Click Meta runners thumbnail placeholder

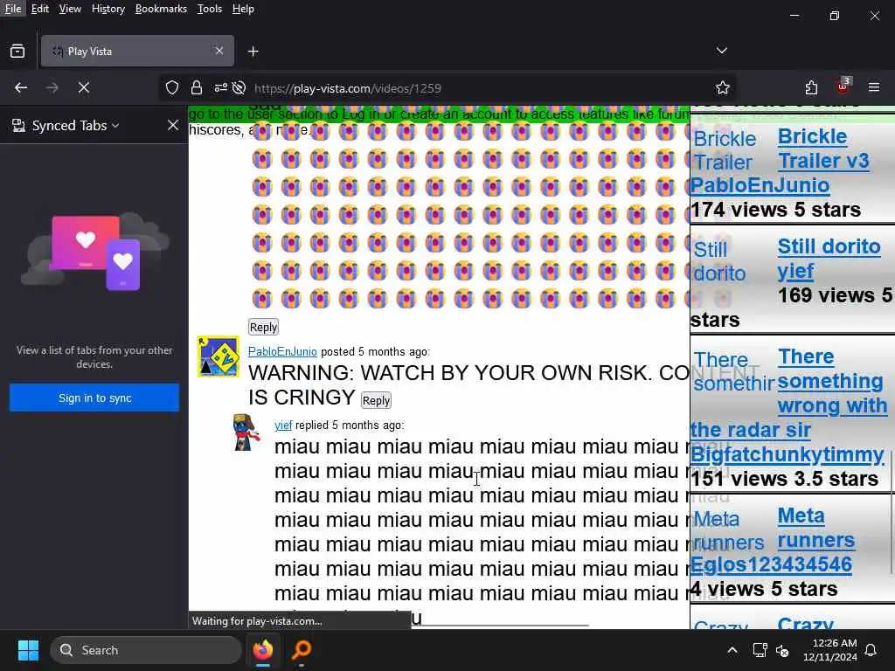pos(728,530)
